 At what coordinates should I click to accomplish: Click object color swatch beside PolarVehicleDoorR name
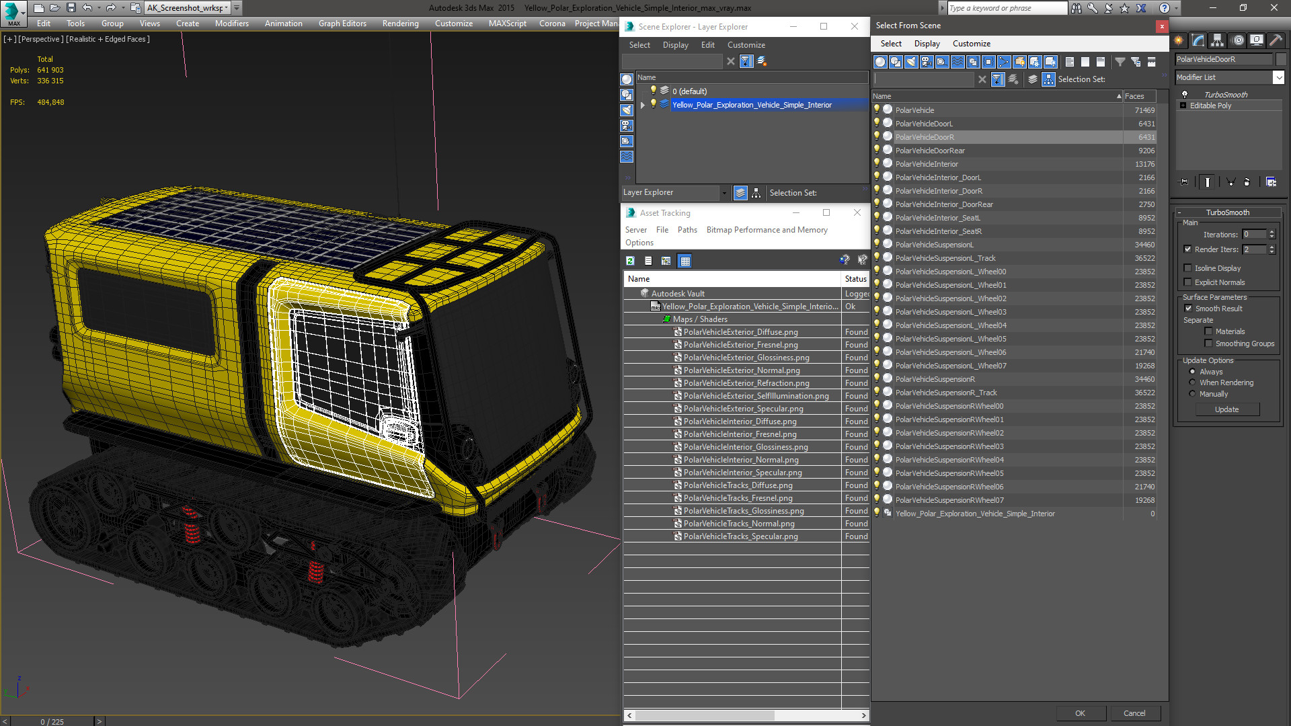point(1280,59)
